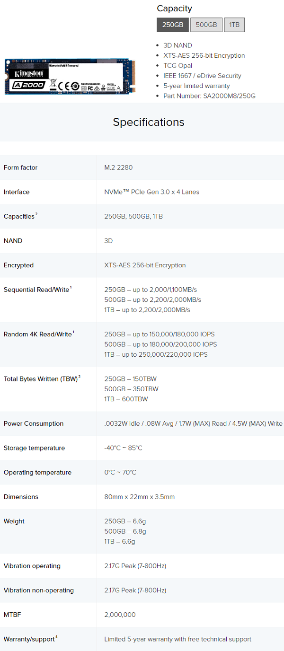Select the 250GB capacity option
The height and width of the screenshot is (651, 284).
click(173, 25)
